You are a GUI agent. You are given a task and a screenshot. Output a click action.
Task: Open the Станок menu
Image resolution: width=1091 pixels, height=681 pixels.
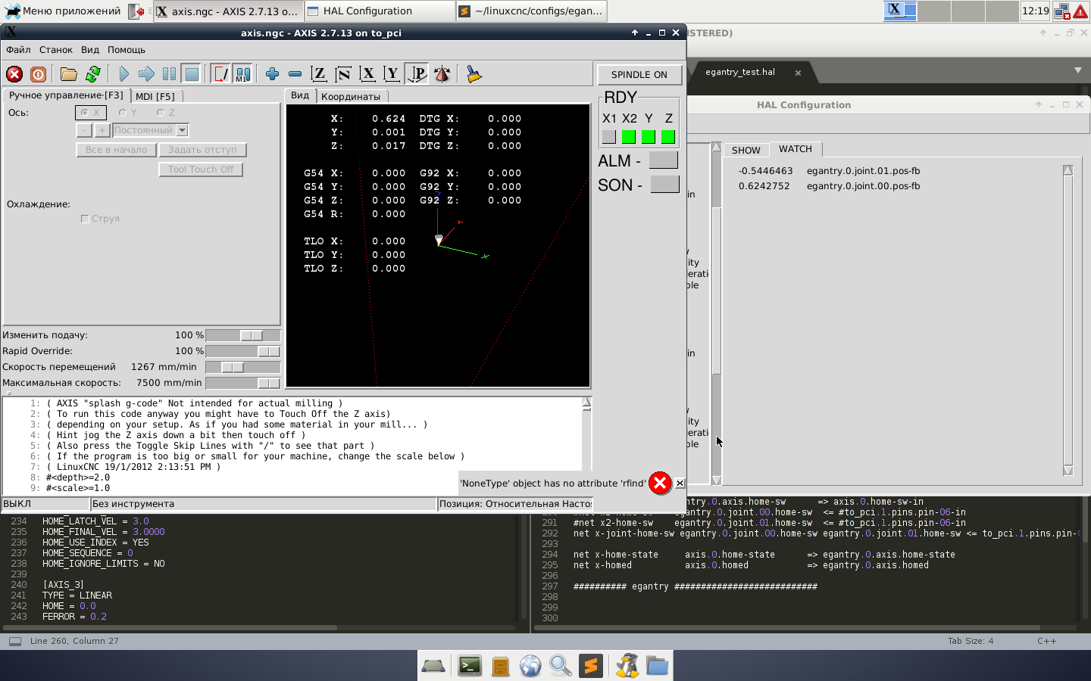coord(56,50)
